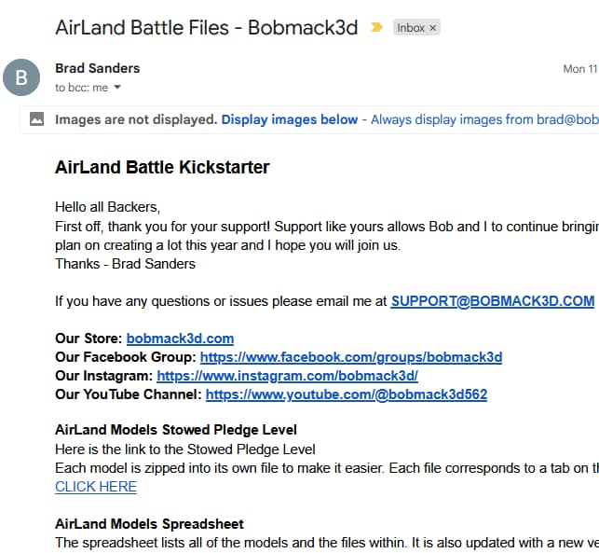
Task: Remove the Inbox label with its X
Action: 433,28
